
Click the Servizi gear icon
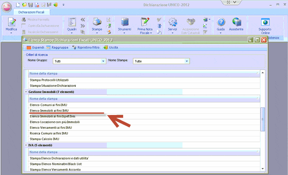pos(172,22)
